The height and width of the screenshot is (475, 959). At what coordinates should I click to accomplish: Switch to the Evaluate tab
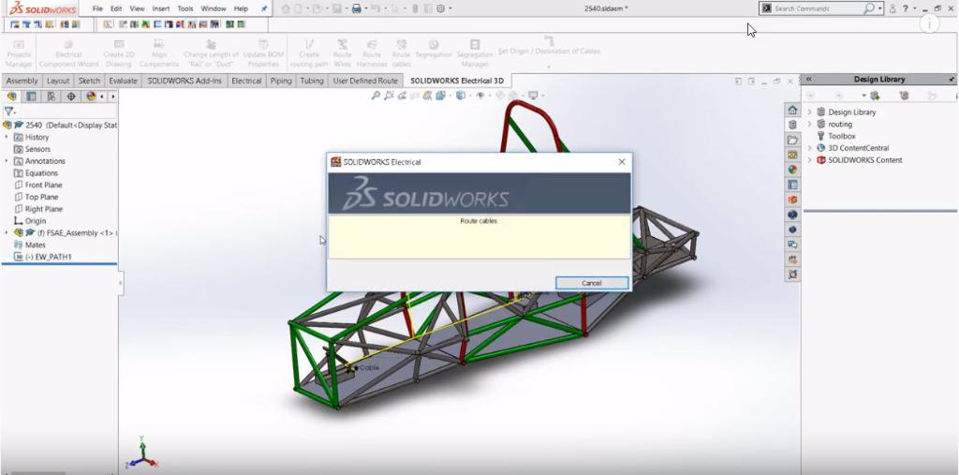123,81
